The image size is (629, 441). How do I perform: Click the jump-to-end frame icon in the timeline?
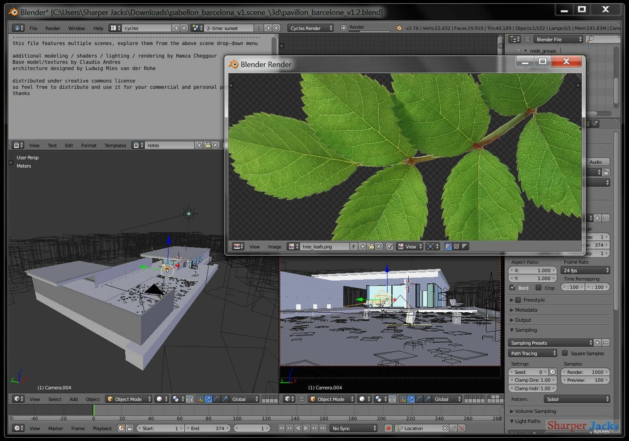coord(323,428)
